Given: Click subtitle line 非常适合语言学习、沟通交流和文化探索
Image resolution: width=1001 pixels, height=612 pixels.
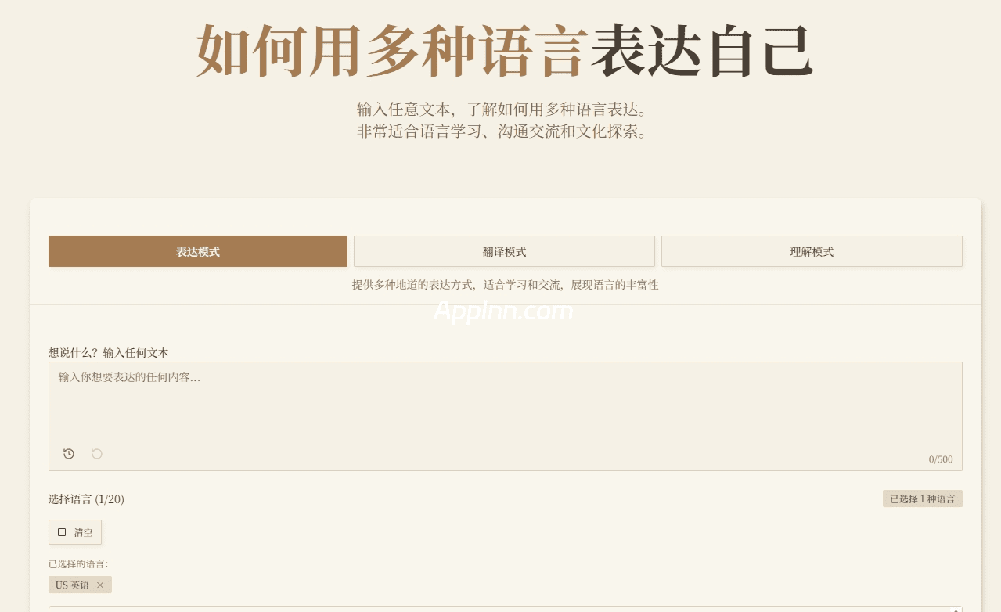Looking at the screenshot, I should [x=503, y=131].
